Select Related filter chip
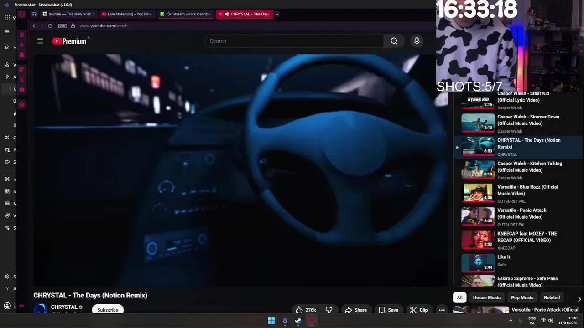Viewport: 584px width, 328px height. (552, 297)
